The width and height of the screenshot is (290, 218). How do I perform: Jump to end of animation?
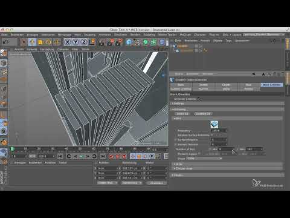coord(103,156)
